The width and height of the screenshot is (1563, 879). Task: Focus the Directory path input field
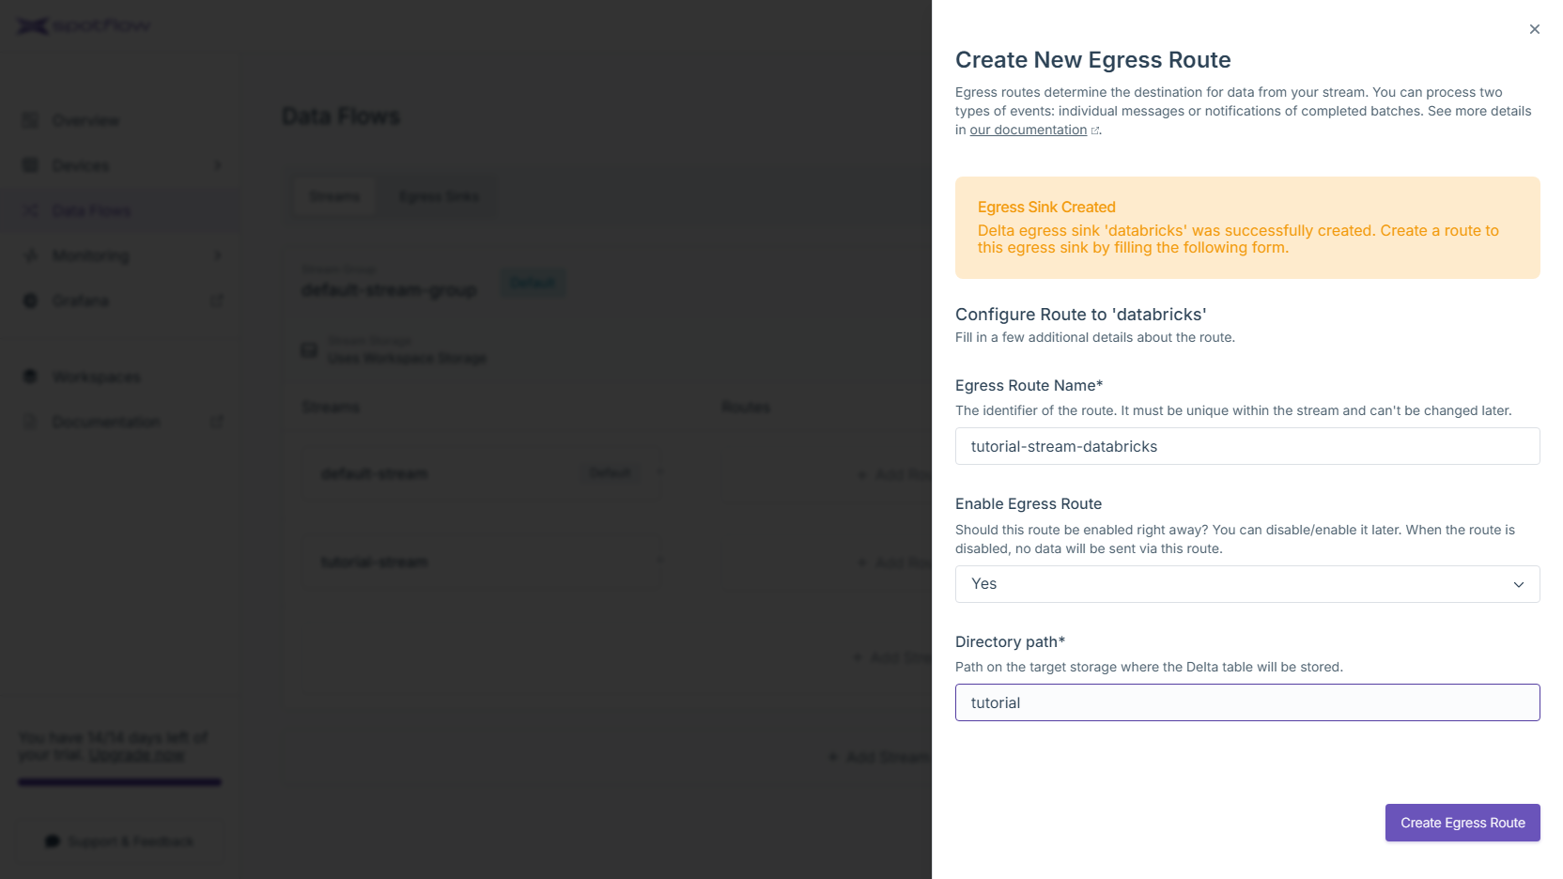click(1247, 702)
